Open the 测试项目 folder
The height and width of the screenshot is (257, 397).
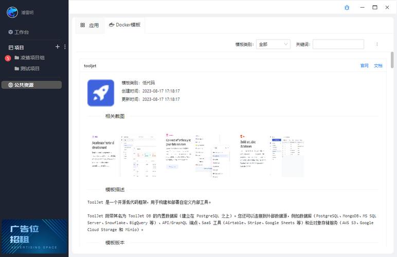pyautogui.click(x=27, y=68)
